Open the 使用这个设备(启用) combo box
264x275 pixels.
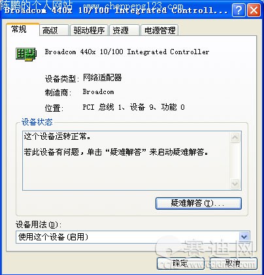click(133, 237)
